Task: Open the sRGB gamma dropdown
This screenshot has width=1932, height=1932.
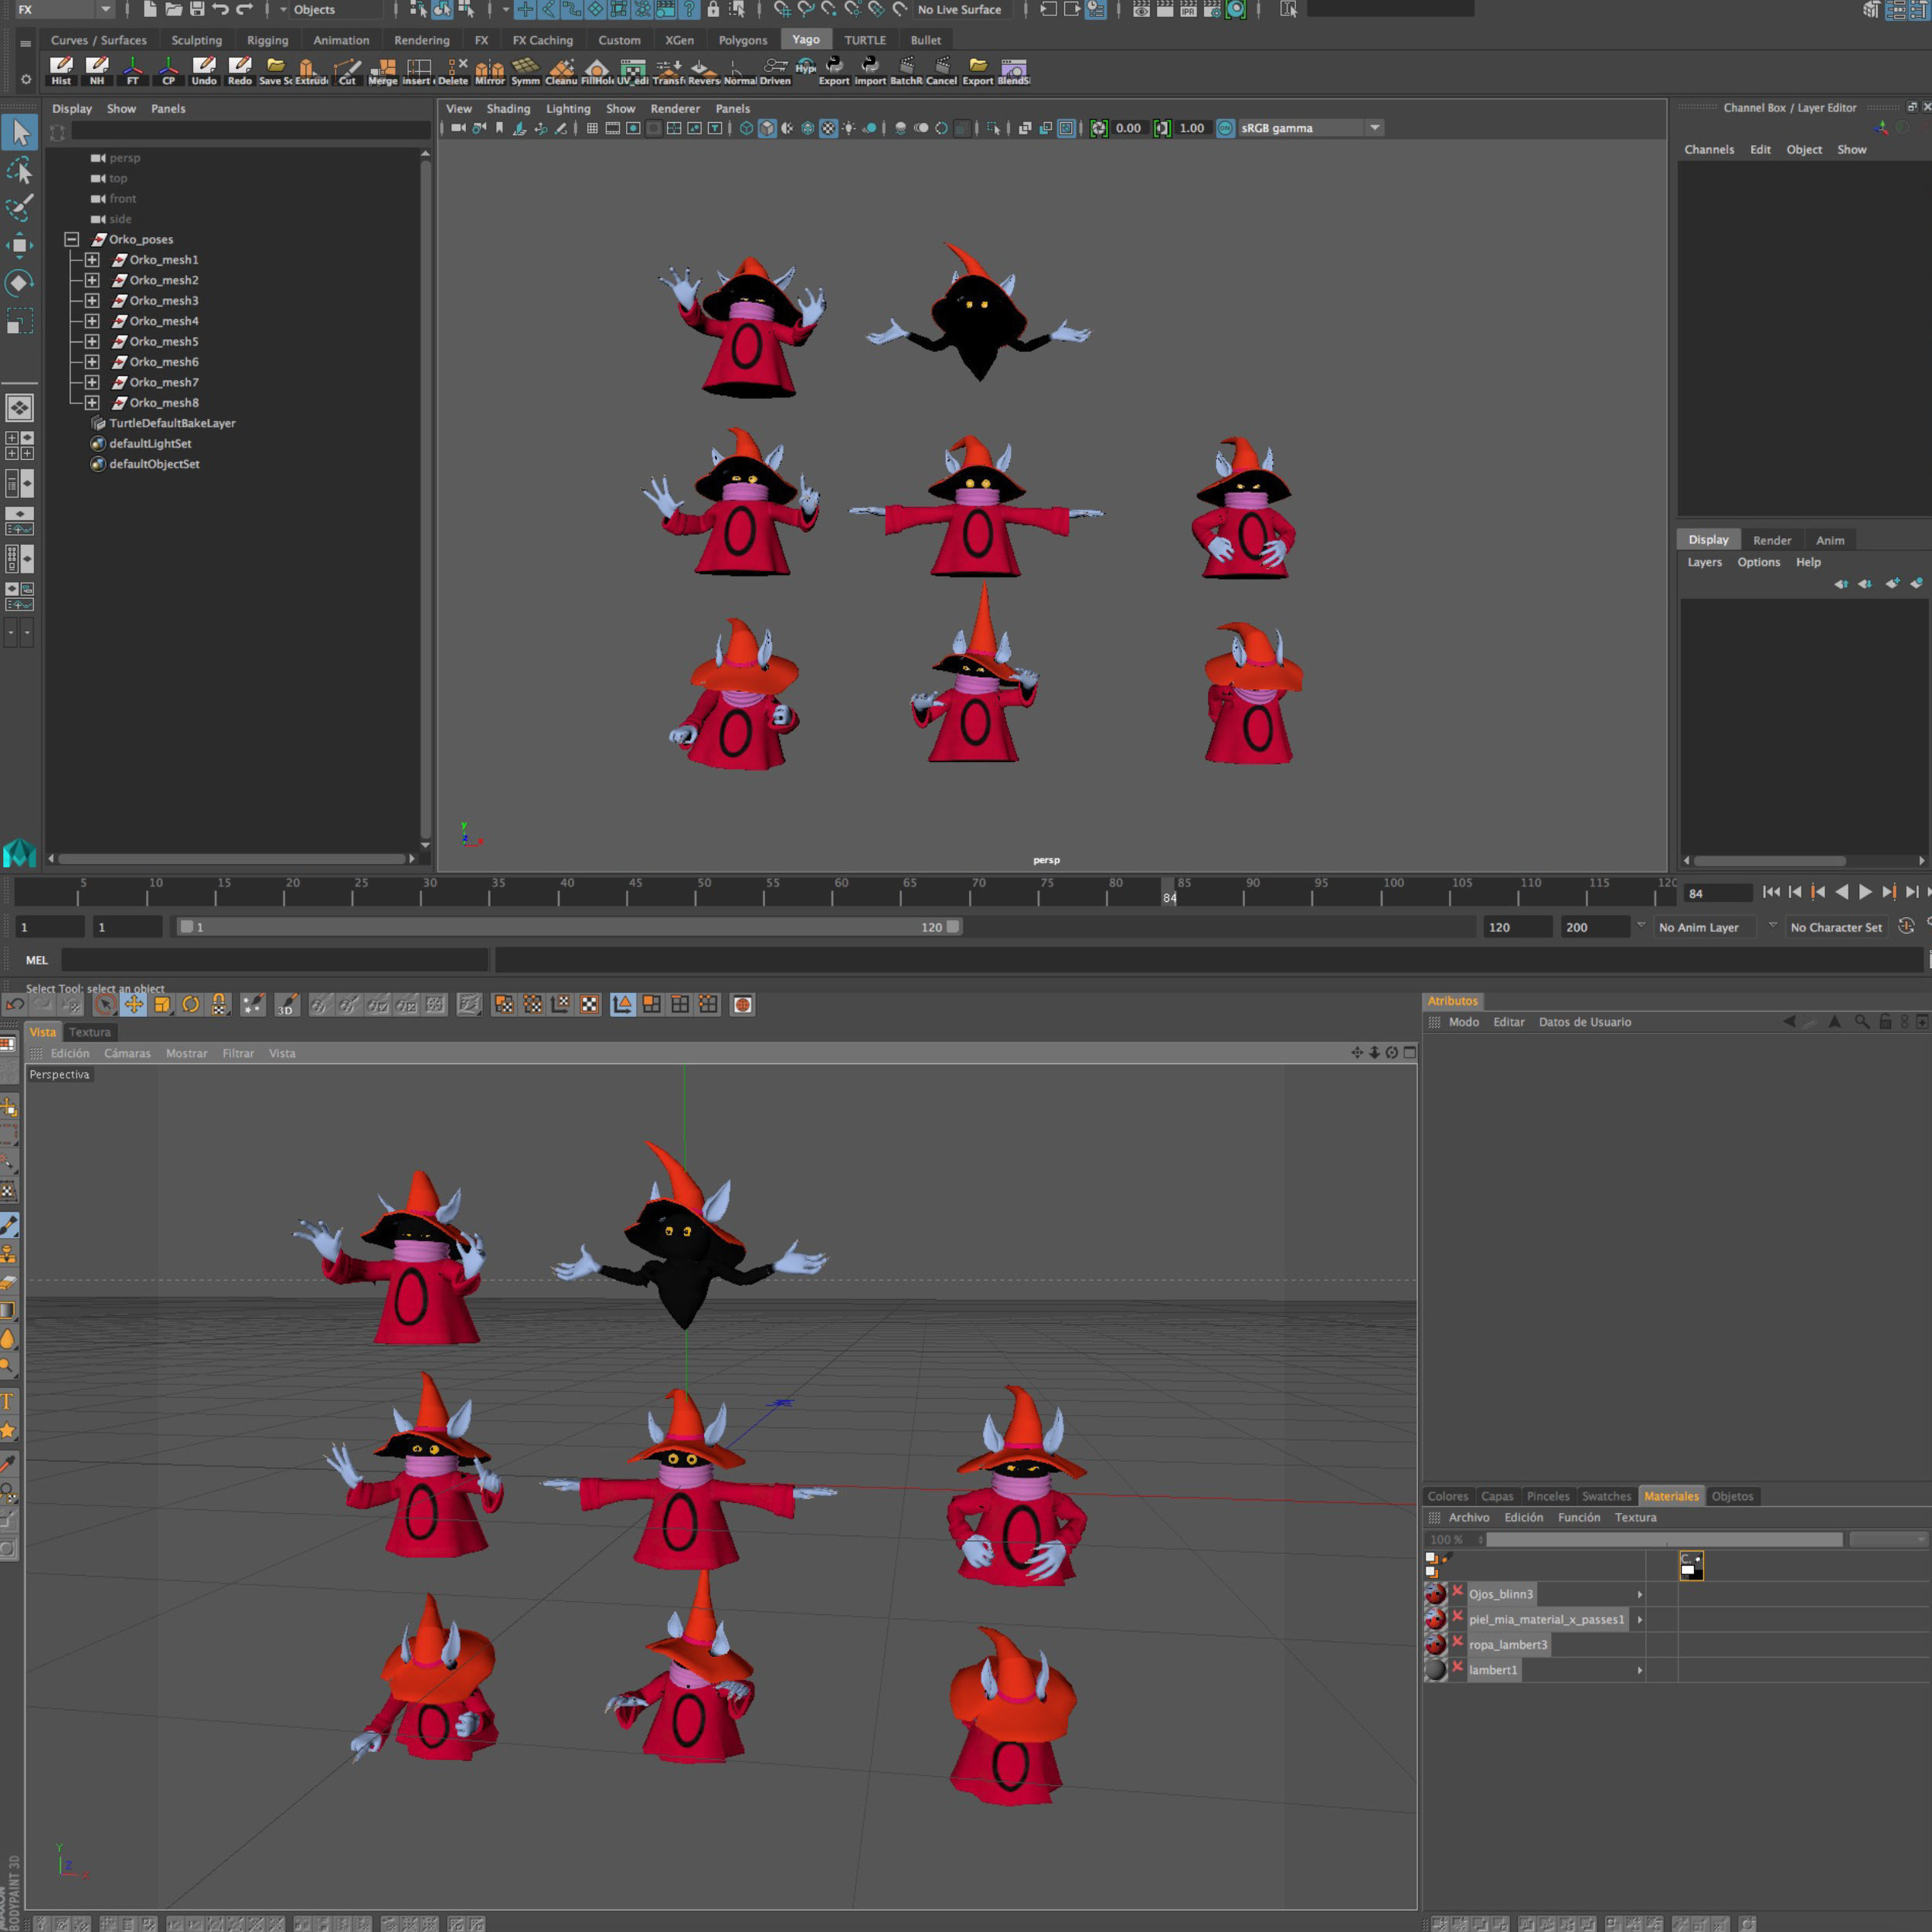Action: pos(1311,128)
